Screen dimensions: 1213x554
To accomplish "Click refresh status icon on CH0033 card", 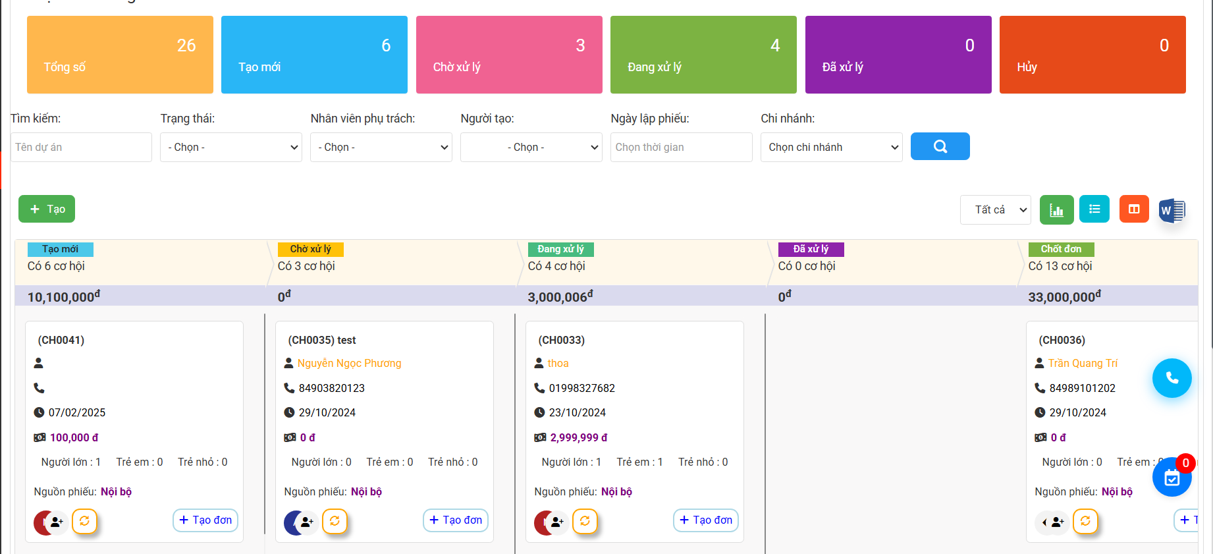I will [x=585, y=521].
